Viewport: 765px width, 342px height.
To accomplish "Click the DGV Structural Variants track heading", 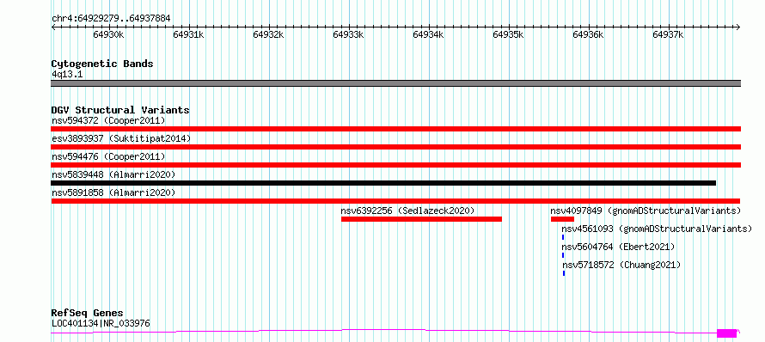I will click(120, 110).
